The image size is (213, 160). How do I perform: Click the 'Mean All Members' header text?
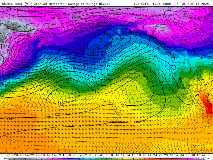point(48,4)
